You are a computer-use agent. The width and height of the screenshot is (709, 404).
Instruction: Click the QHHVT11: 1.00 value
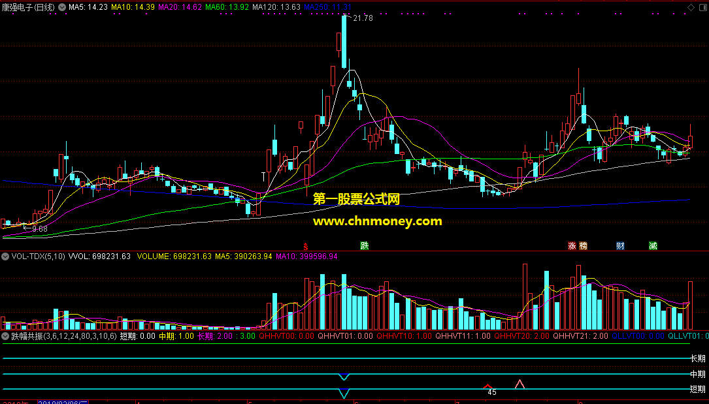[463, 336]
